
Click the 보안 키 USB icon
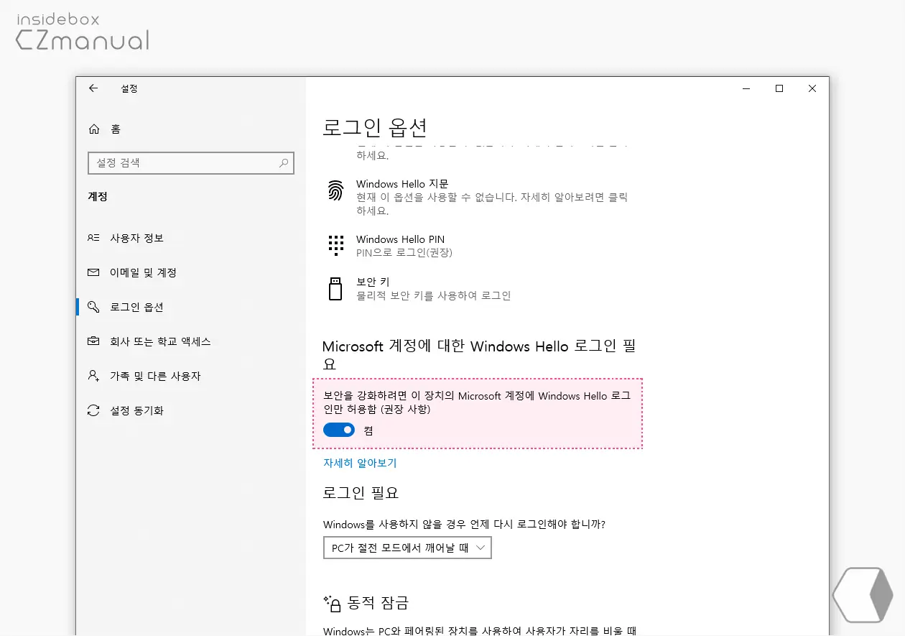335,288
